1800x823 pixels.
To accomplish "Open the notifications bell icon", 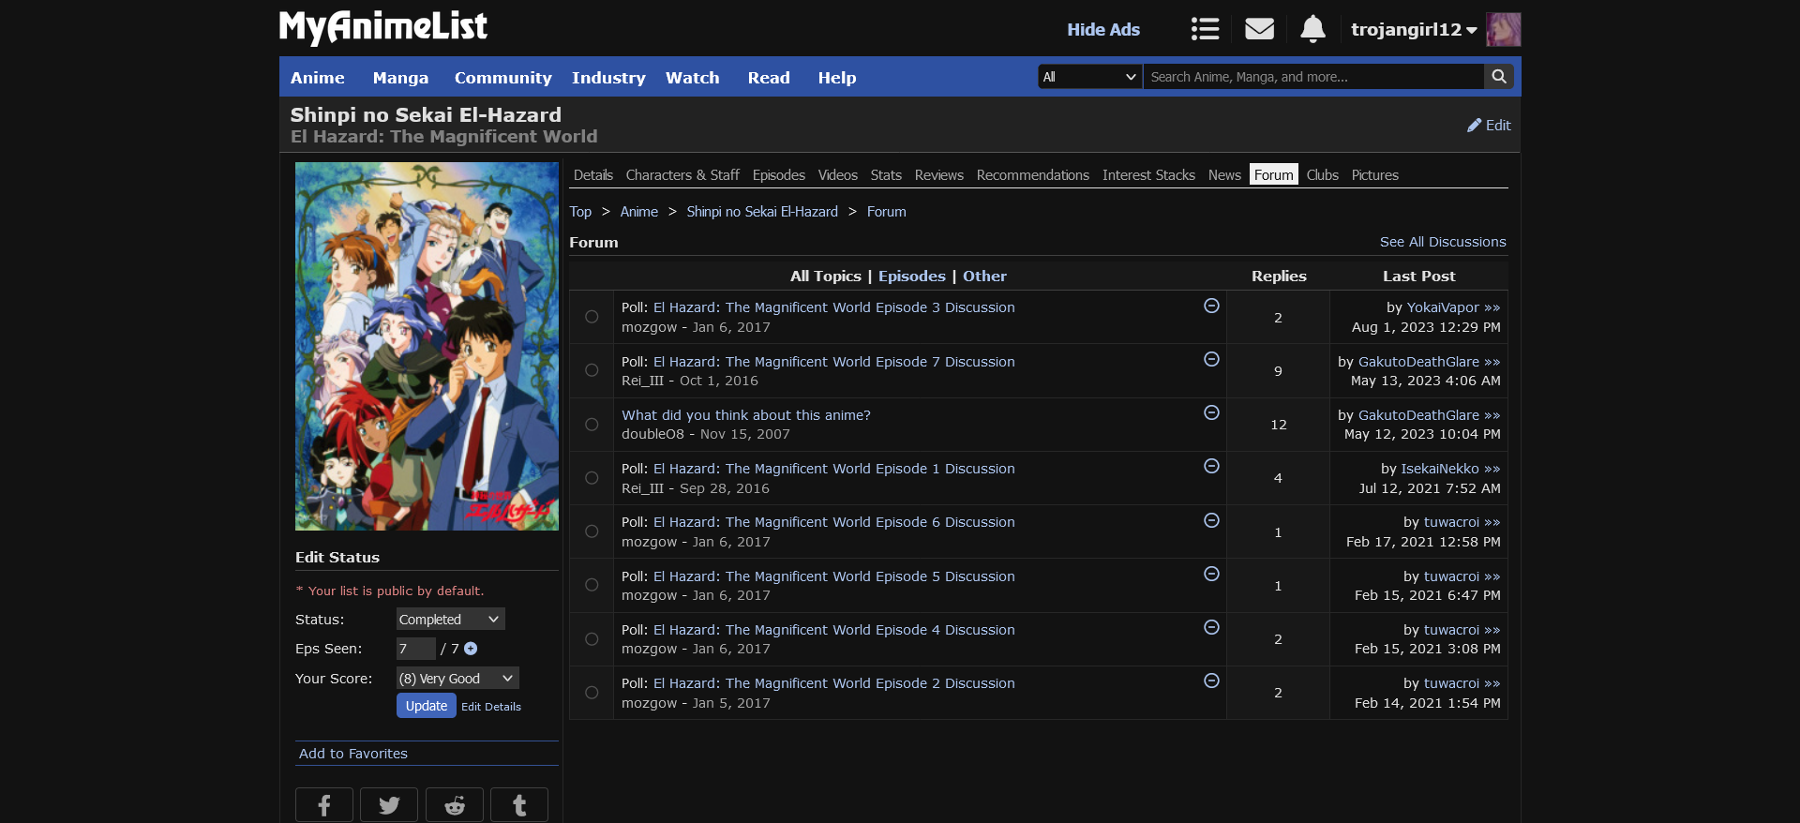I will click(x=1312, y=29).
